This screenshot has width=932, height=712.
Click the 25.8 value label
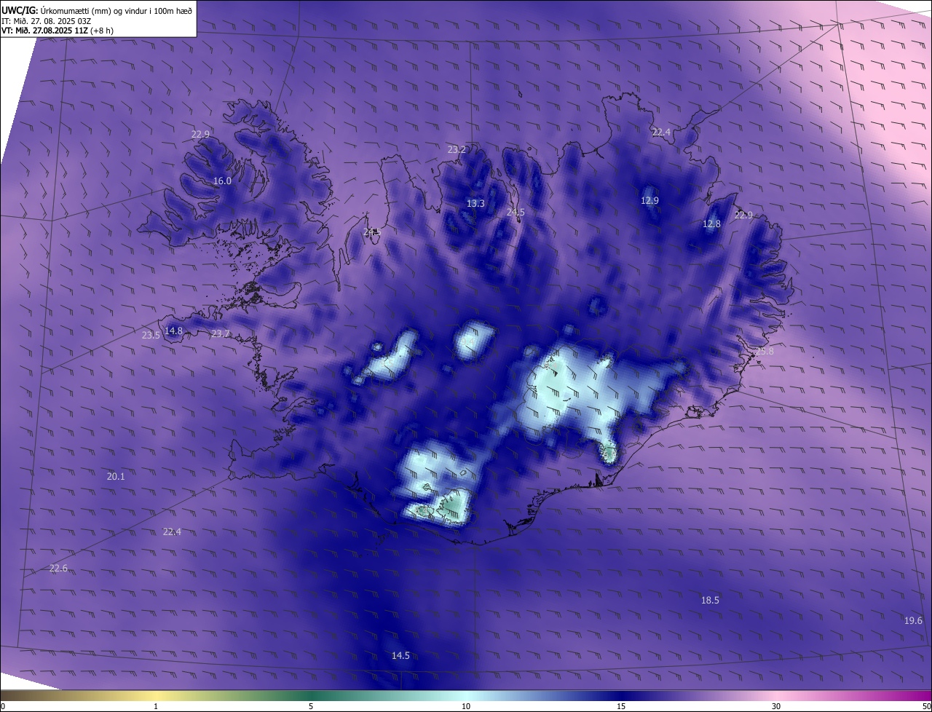pos(765,351)
